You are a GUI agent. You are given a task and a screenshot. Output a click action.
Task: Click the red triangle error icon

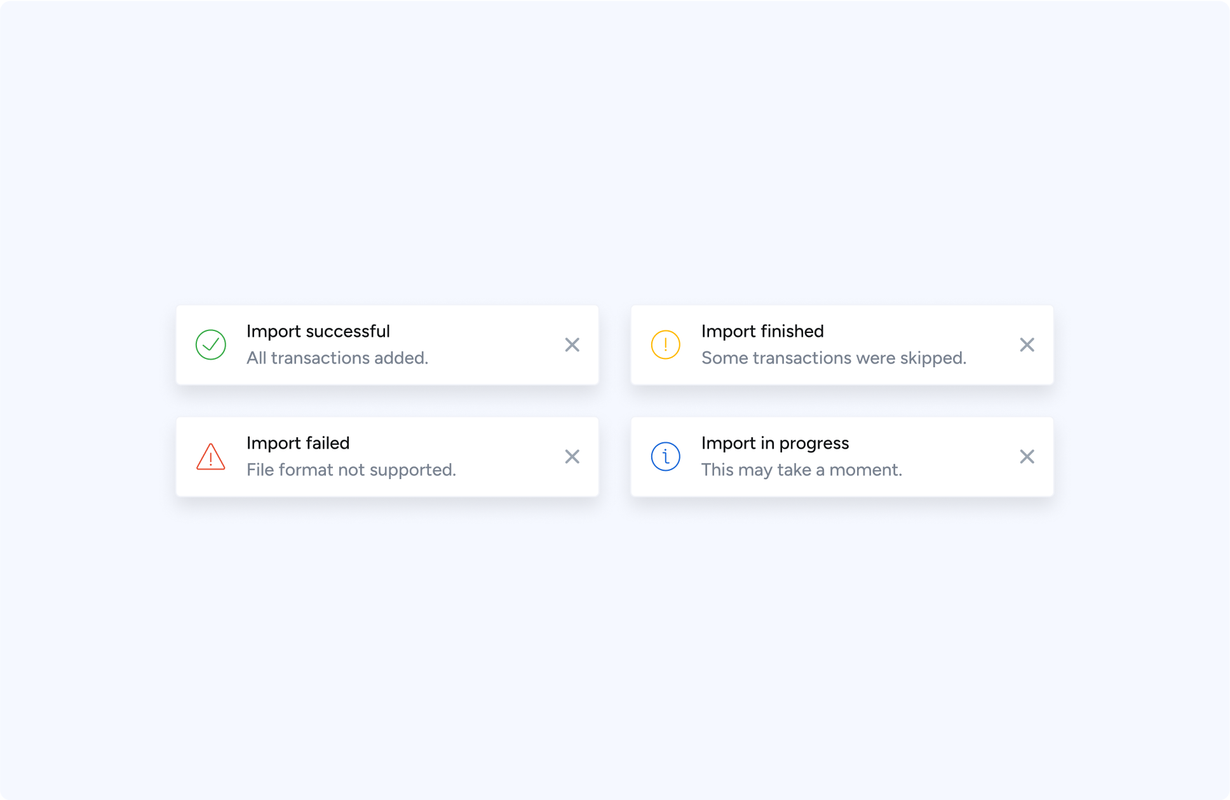(211, 457)
